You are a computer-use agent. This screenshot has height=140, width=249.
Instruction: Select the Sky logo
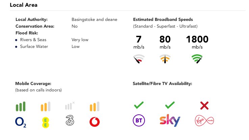point(170,120)
